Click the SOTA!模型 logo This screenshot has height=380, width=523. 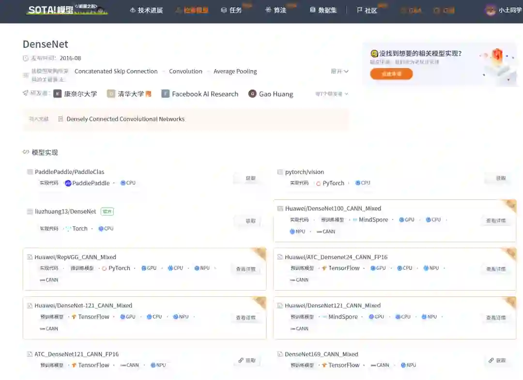pyautogui.click(x=67, y=10)
